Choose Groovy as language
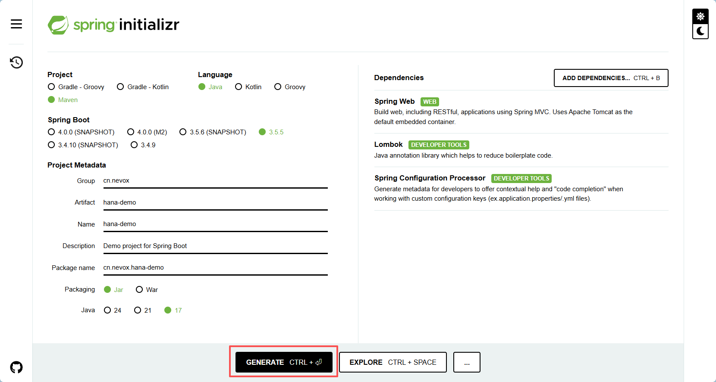This screenshot has height=382, width=716. (x=290, y=87)
